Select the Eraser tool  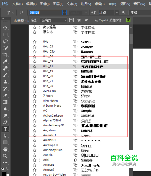pos(5,95)
